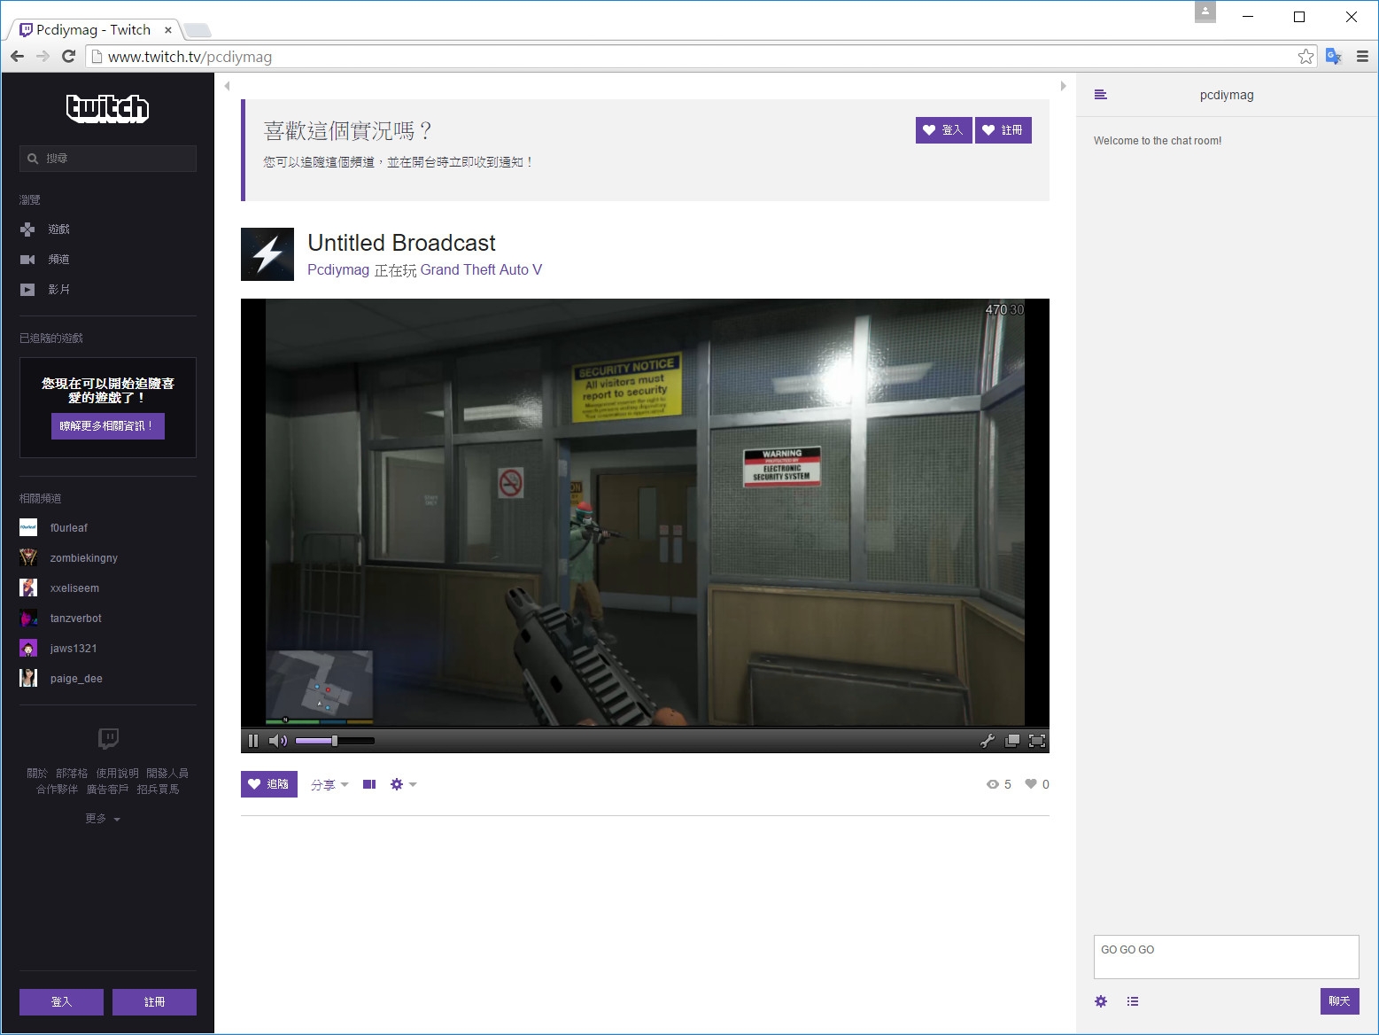Pop out the video player

[1012, 741]
